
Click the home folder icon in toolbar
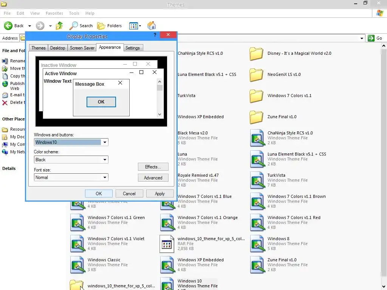pos(152,26)
